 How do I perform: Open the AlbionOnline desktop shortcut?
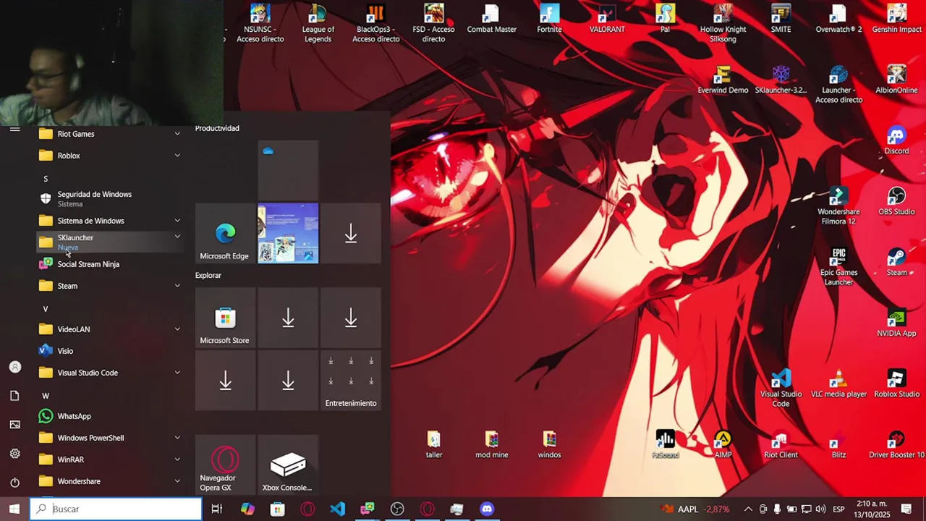click(x=896, y=80)
